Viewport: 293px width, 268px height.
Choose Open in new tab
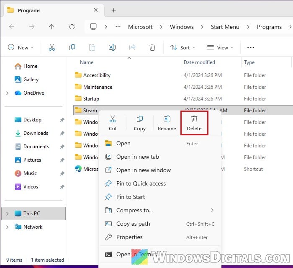[160, 157]
